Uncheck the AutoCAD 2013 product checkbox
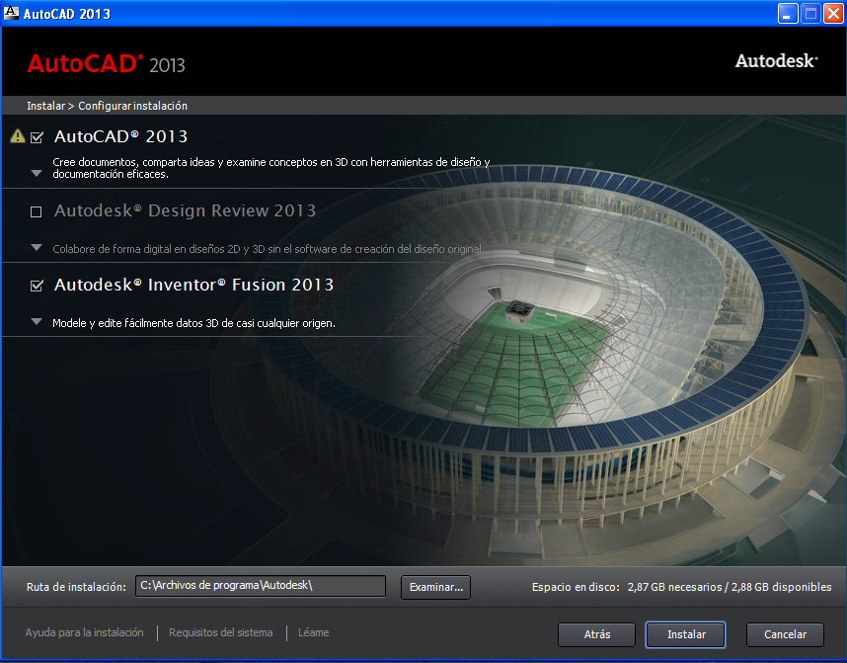This screenshot has height=663, width=847. (37, 137)
